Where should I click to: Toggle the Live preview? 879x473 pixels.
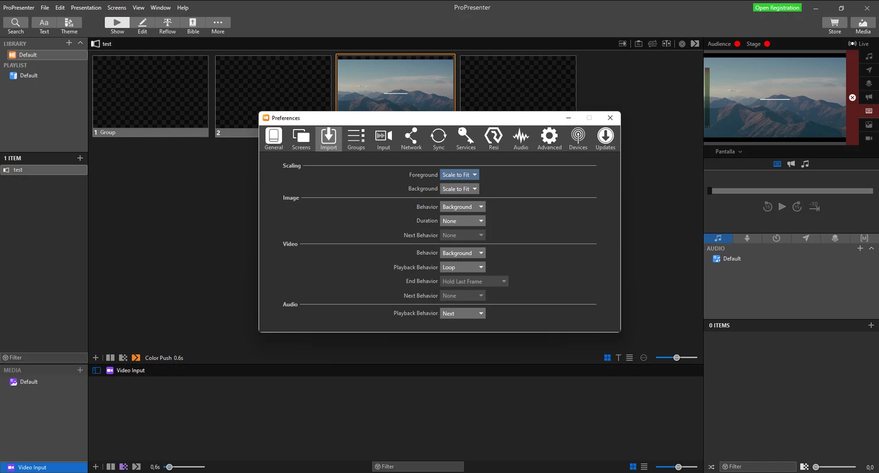[858, 44]
